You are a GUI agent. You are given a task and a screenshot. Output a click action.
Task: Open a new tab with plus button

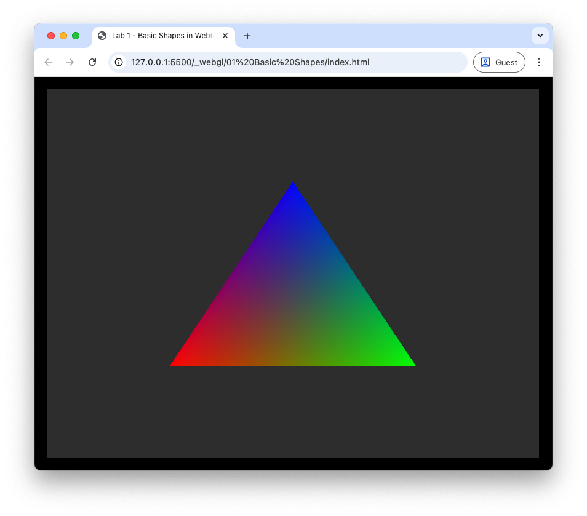pos(247,36)
